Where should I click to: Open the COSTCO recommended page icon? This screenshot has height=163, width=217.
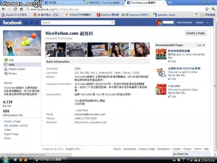coord(161,72)
